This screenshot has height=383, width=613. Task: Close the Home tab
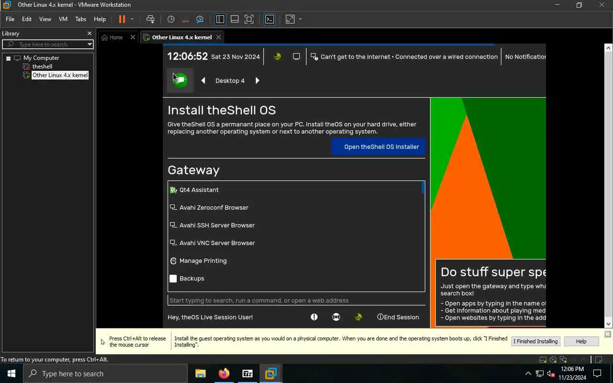[133, 37]
